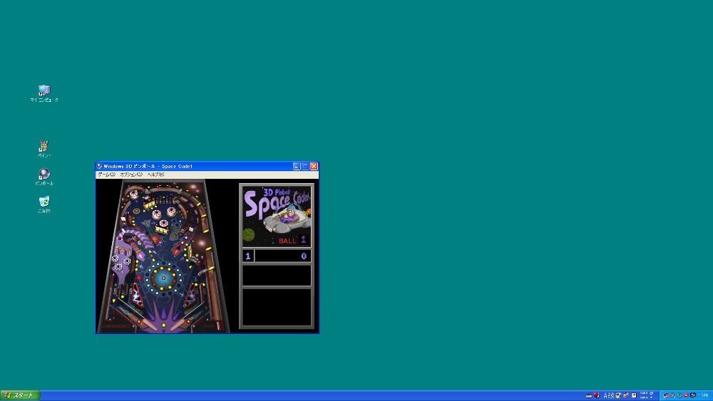Select the Recycle Bin desktop icon
The image size is (713, 401).
point(44,204)
